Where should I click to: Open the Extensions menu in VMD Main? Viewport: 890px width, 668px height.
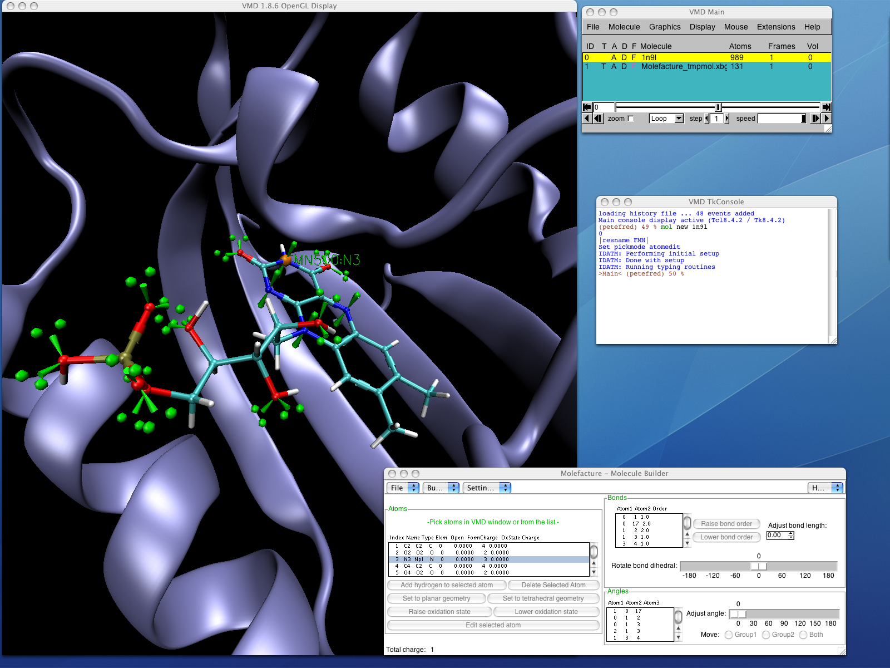[x=775, y=27]
